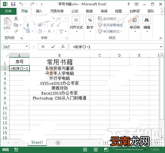Viewport: 165px width, 153px height.
Task: Click the Paste clipboard icon
Action: click(7, 21)
